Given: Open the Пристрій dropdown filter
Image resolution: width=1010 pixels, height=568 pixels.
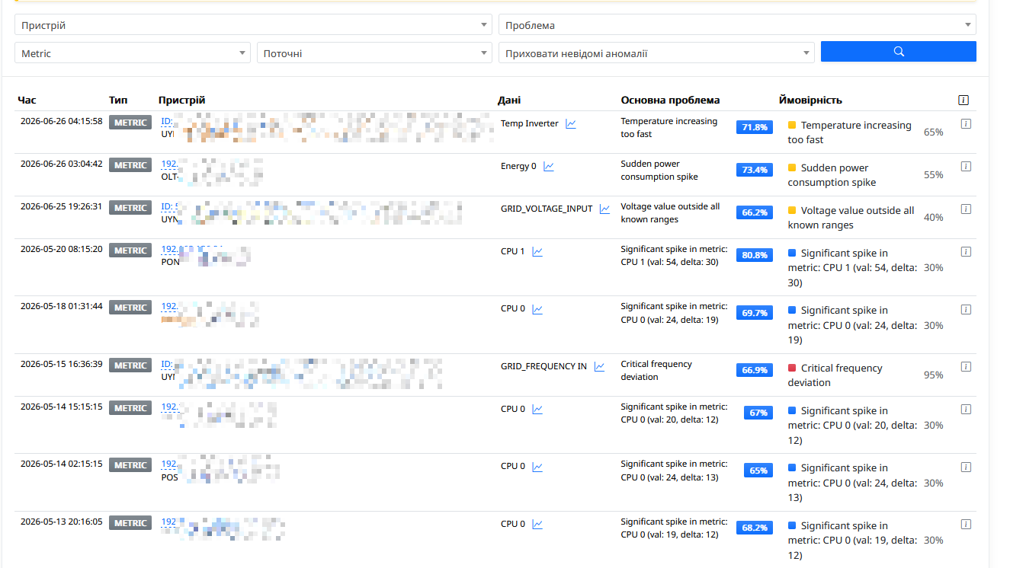Looking at the screenshot, I should point(254,25).
